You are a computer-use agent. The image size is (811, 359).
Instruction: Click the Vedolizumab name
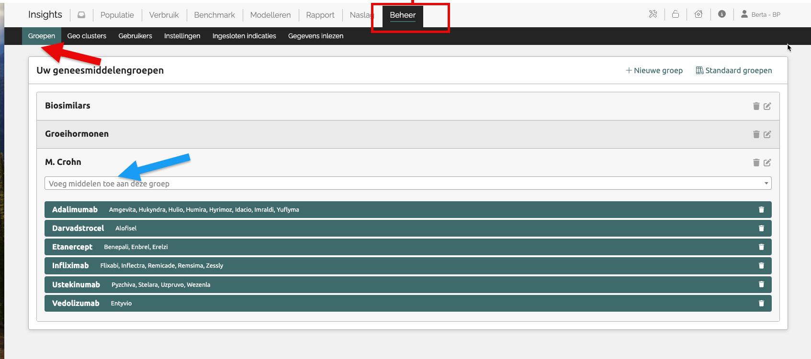76,303
